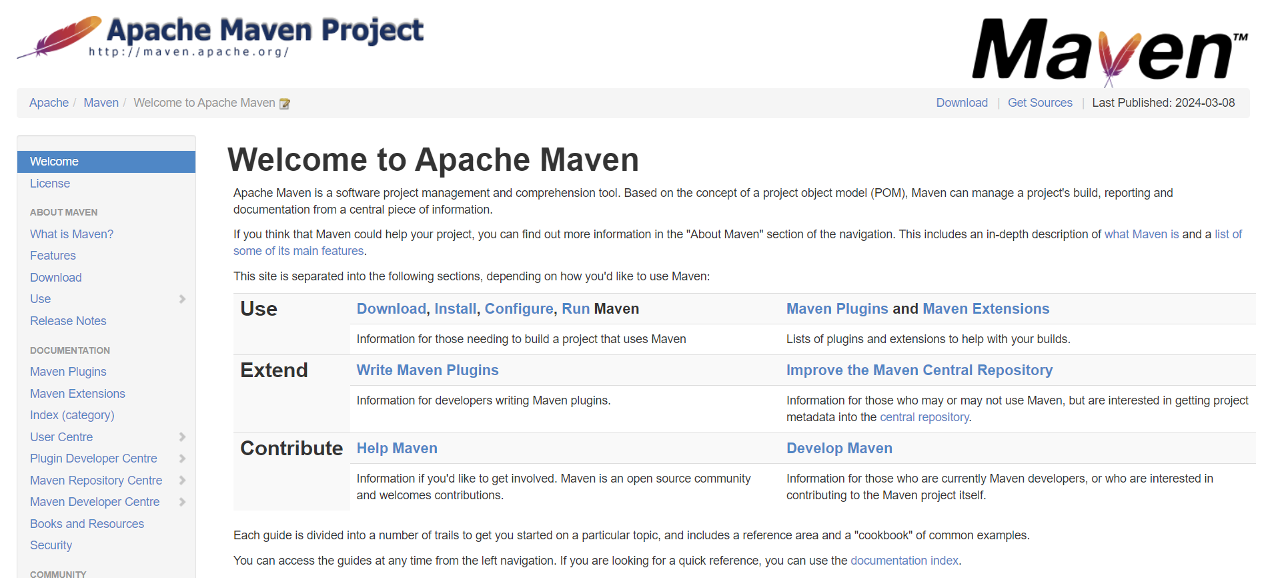Click the 'Contribute' row heading

click(x=291, y=449)
